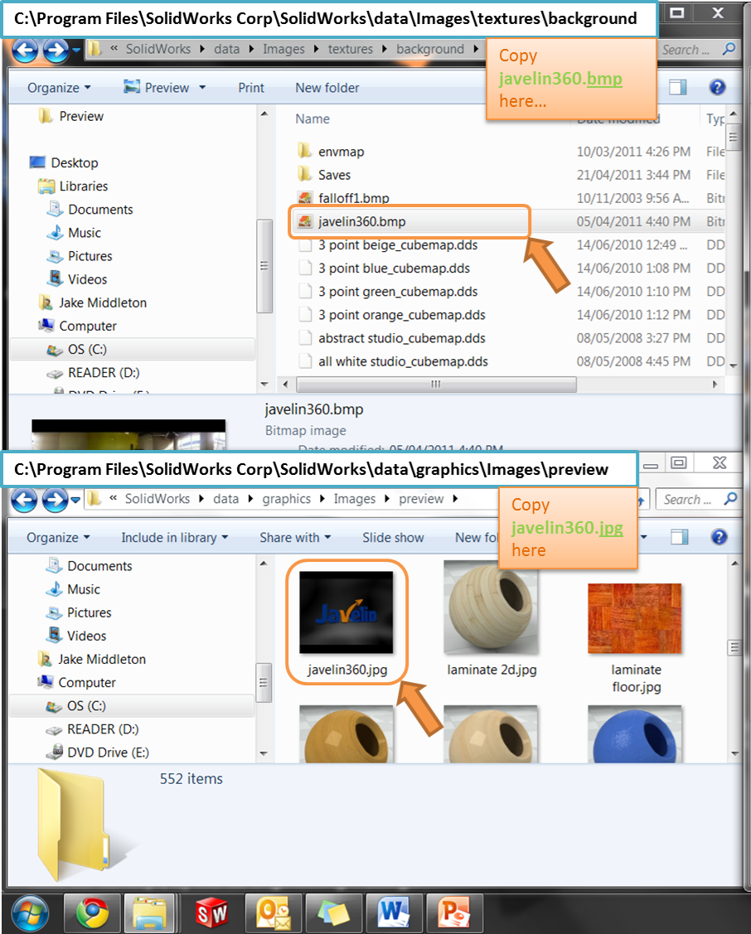Click Print in the top window toolbar
This screenshot has height=934, width=751.
tap(250, 88)
